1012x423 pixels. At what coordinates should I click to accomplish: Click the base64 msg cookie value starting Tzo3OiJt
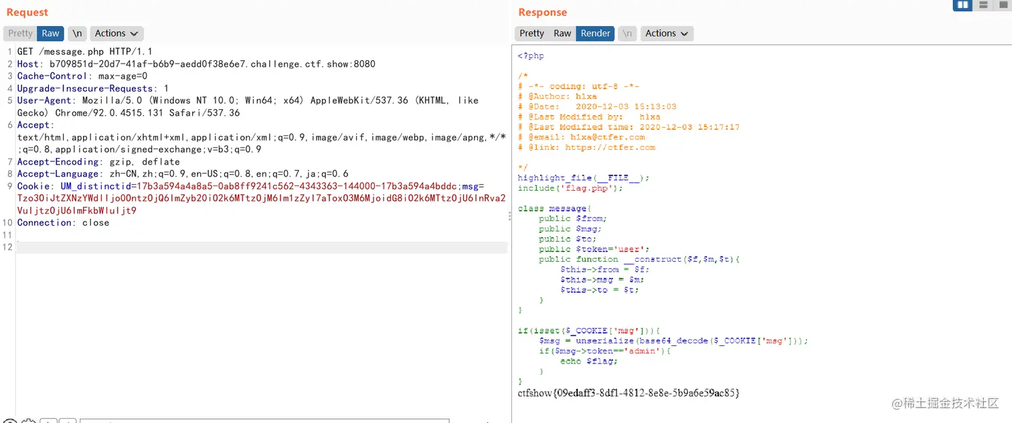(261, 204)
